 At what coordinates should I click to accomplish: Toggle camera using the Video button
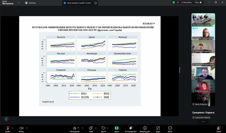22,128
